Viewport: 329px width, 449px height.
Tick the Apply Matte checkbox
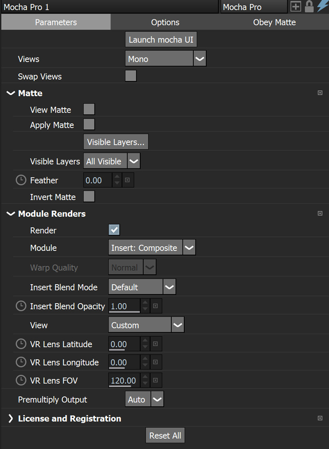click(x=89, y=124)
